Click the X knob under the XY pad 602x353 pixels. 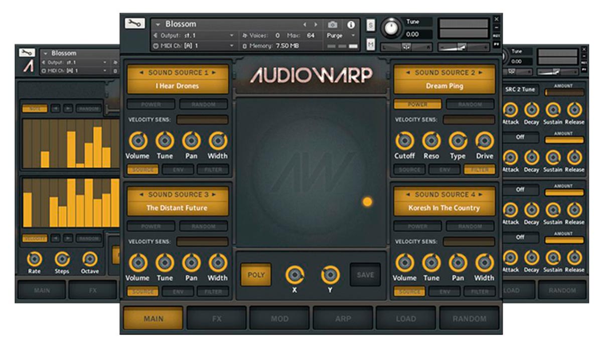click(294, 274)
